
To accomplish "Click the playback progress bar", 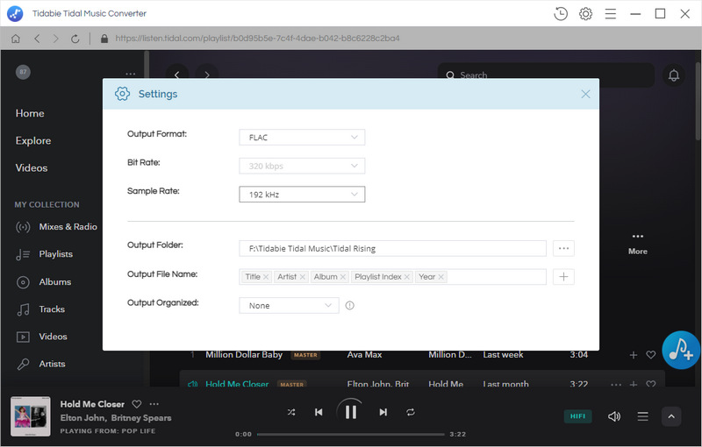I will click(x=350, y=434).
